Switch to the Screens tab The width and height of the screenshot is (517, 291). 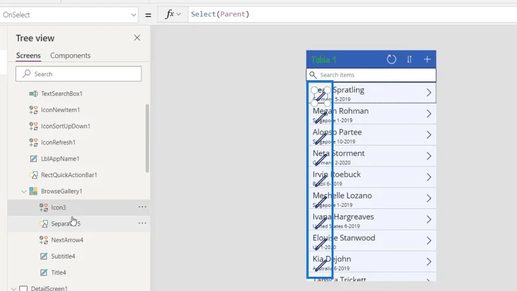click(x=28, y=56)
